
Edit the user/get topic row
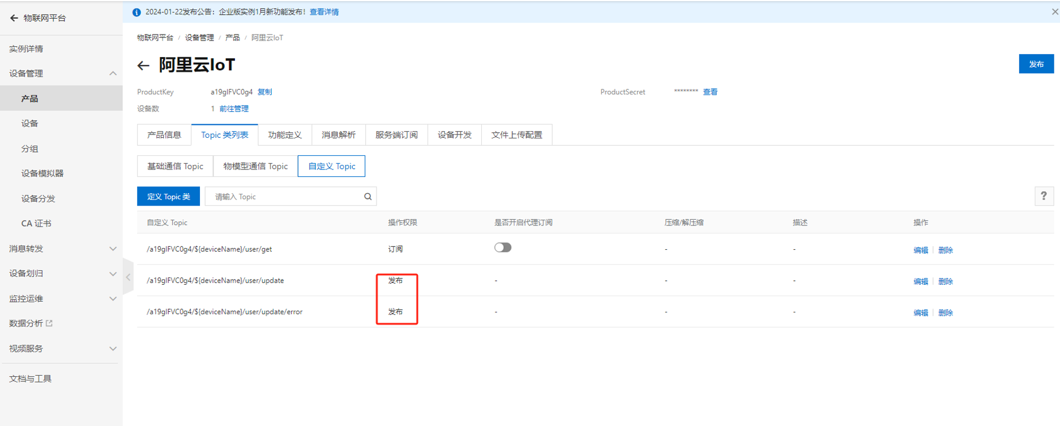pyautogui.click(x=921, y=250)
